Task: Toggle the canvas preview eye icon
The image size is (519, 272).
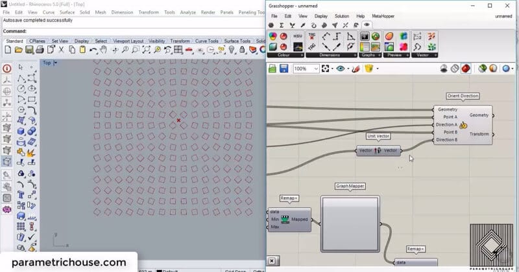Action: 341,69
